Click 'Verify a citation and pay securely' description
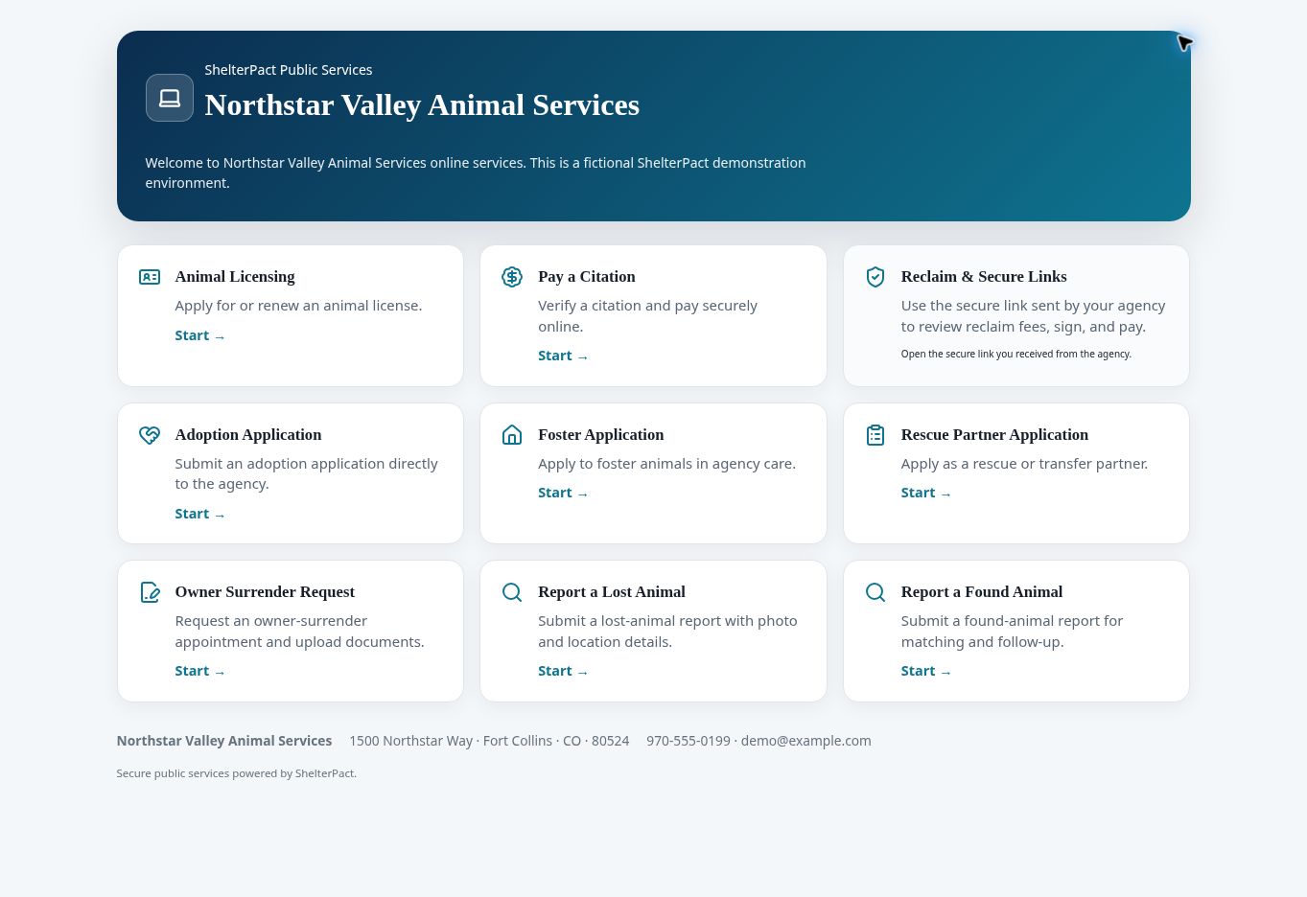Image resolution: width=1307 pixels, height=897 pixels. pos(647,316)
